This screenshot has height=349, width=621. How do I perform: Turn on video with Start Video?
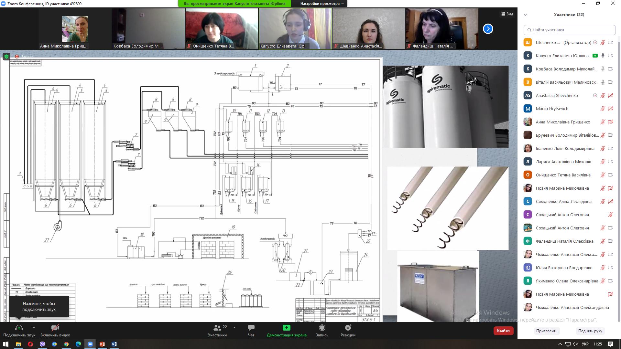click(55, 328)
